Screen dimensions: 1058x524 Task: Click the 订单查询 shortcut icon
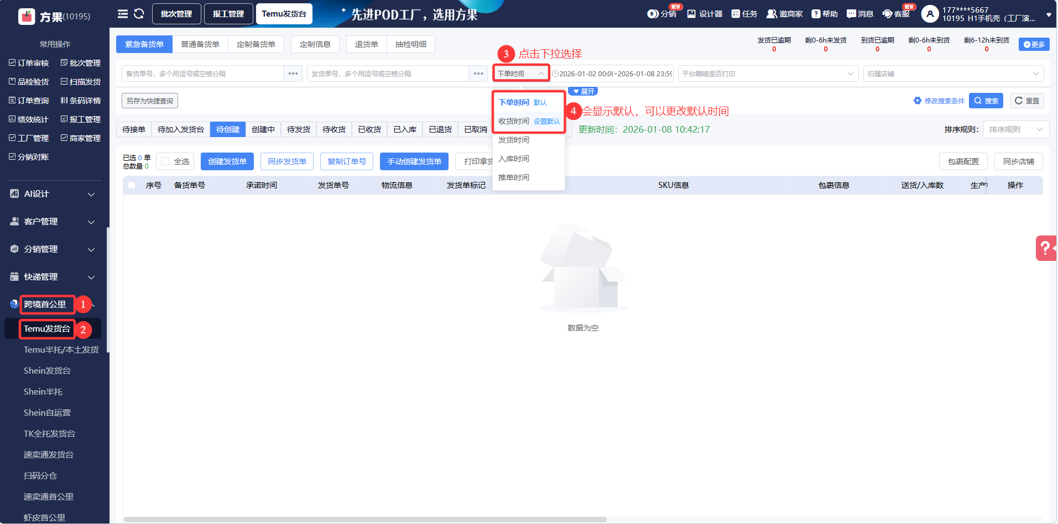pyautogui.click(x=12, y=101)
